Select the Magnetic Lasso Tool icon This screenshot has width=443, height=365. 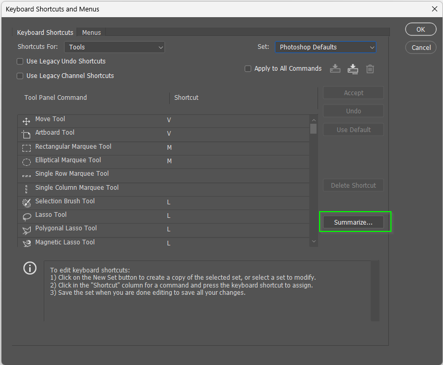pyautogui.click(x=26, y=243)
